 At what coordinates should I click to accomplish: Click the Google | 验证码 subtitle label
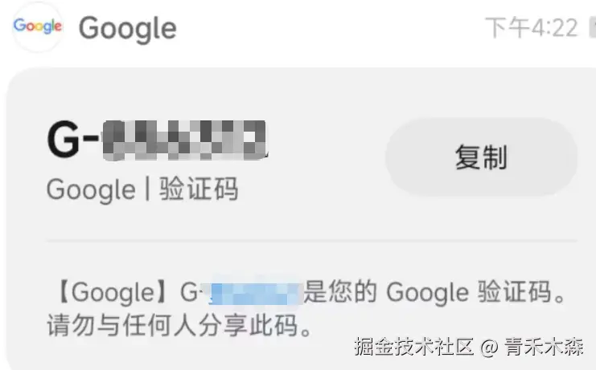[142, 189]
